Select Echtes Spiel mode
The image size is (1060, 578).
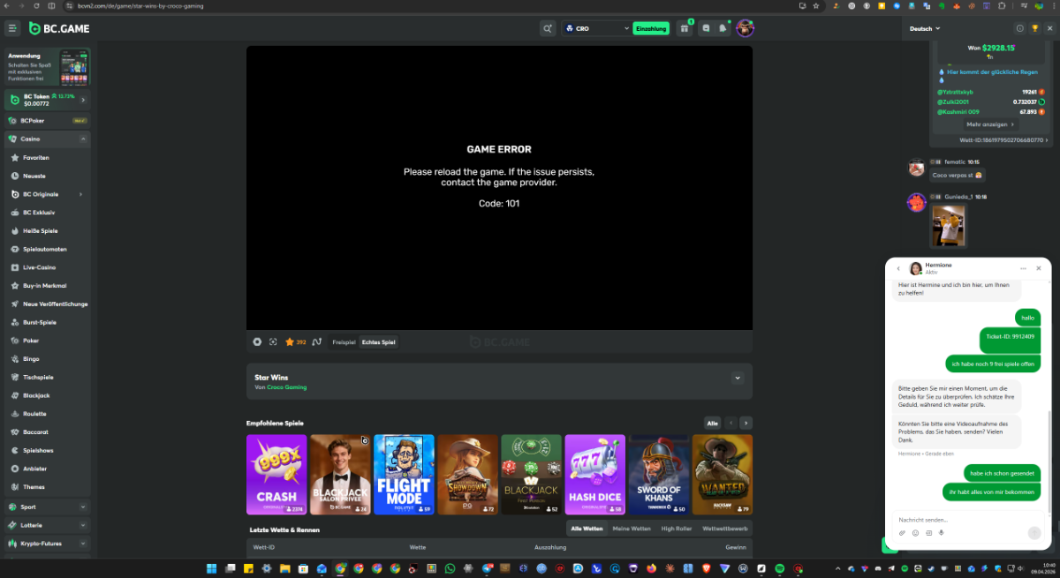point(378,342)
